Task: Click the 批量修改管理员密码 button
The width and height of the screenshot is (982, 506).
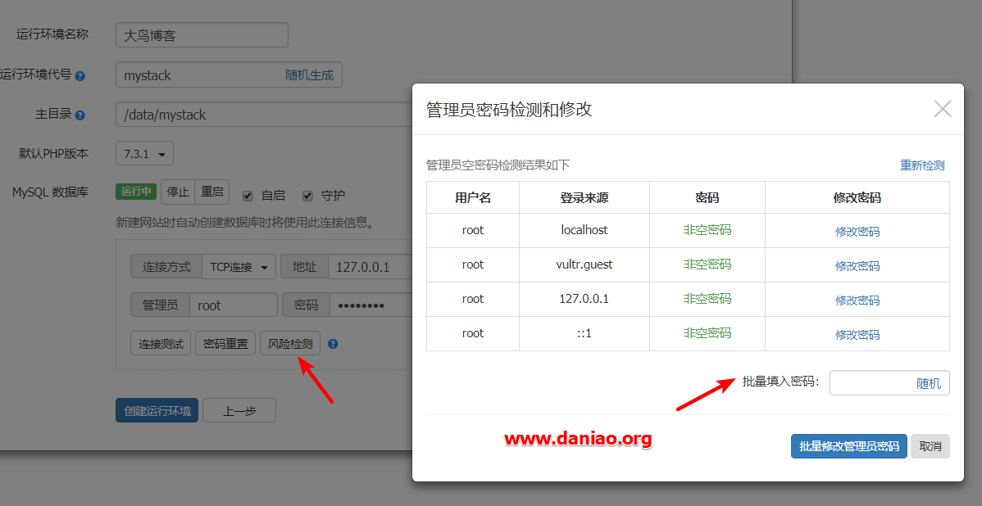Action: [849, 446]
